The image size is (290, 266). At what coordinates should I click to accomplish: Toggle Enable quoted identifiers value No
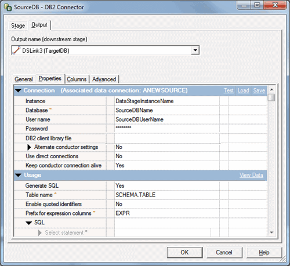[167, 204]
